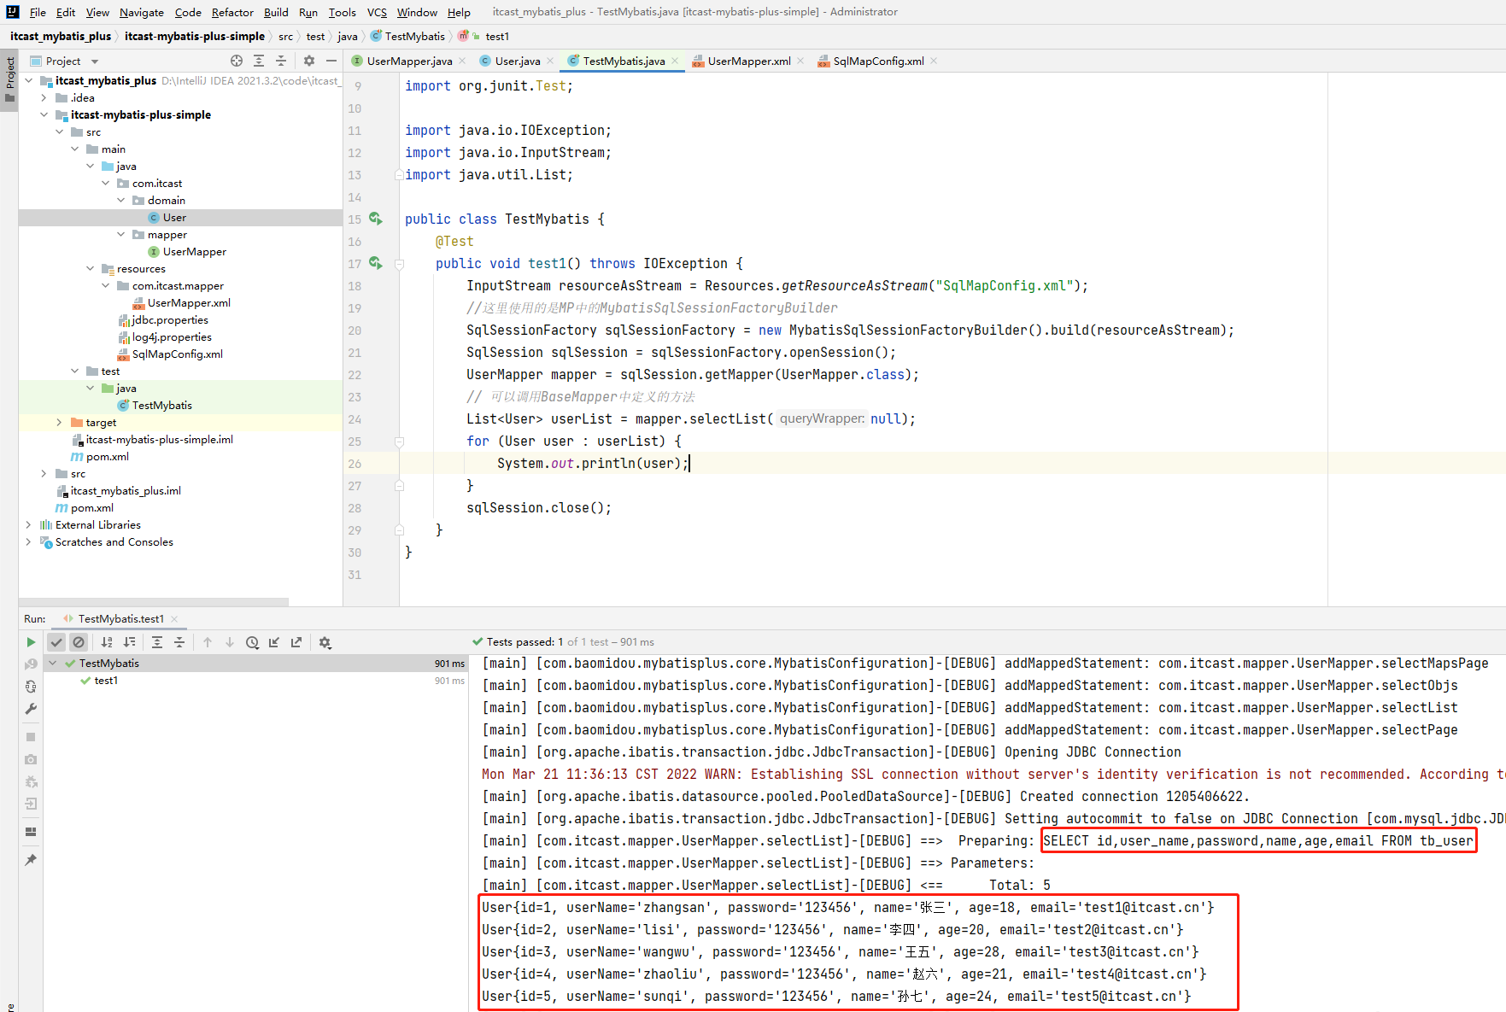The width and height of the screenshot is (1506, 1012).
Task: Open the File menu
Action: click(x=38, y=12)
